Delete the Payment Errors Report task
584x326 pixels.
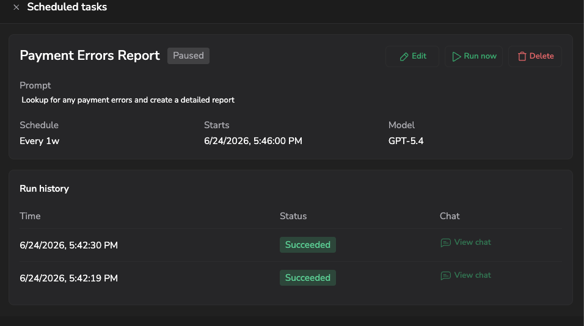[535, 56]
